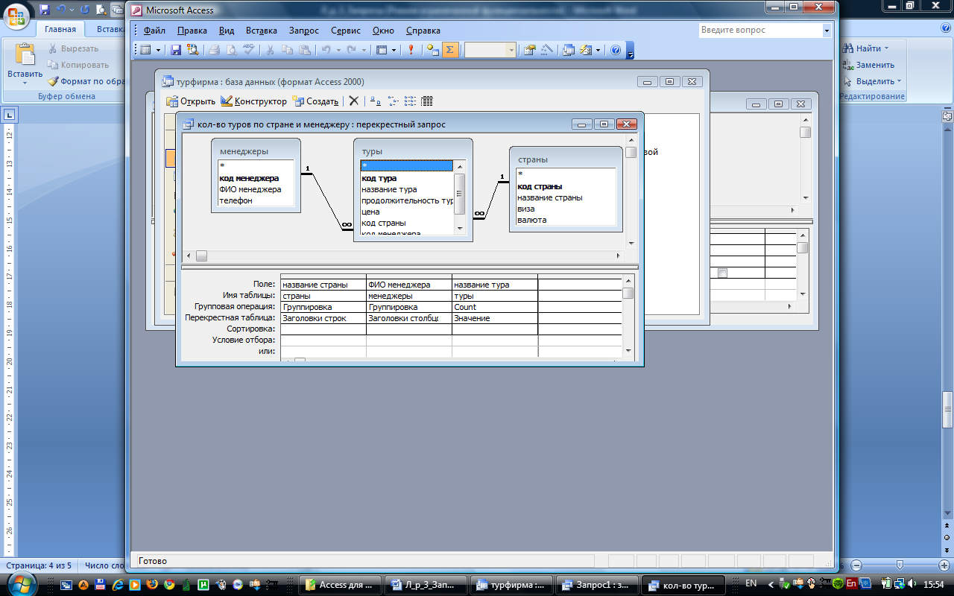
Task: Open the Сервис menu
Action: 345,31
